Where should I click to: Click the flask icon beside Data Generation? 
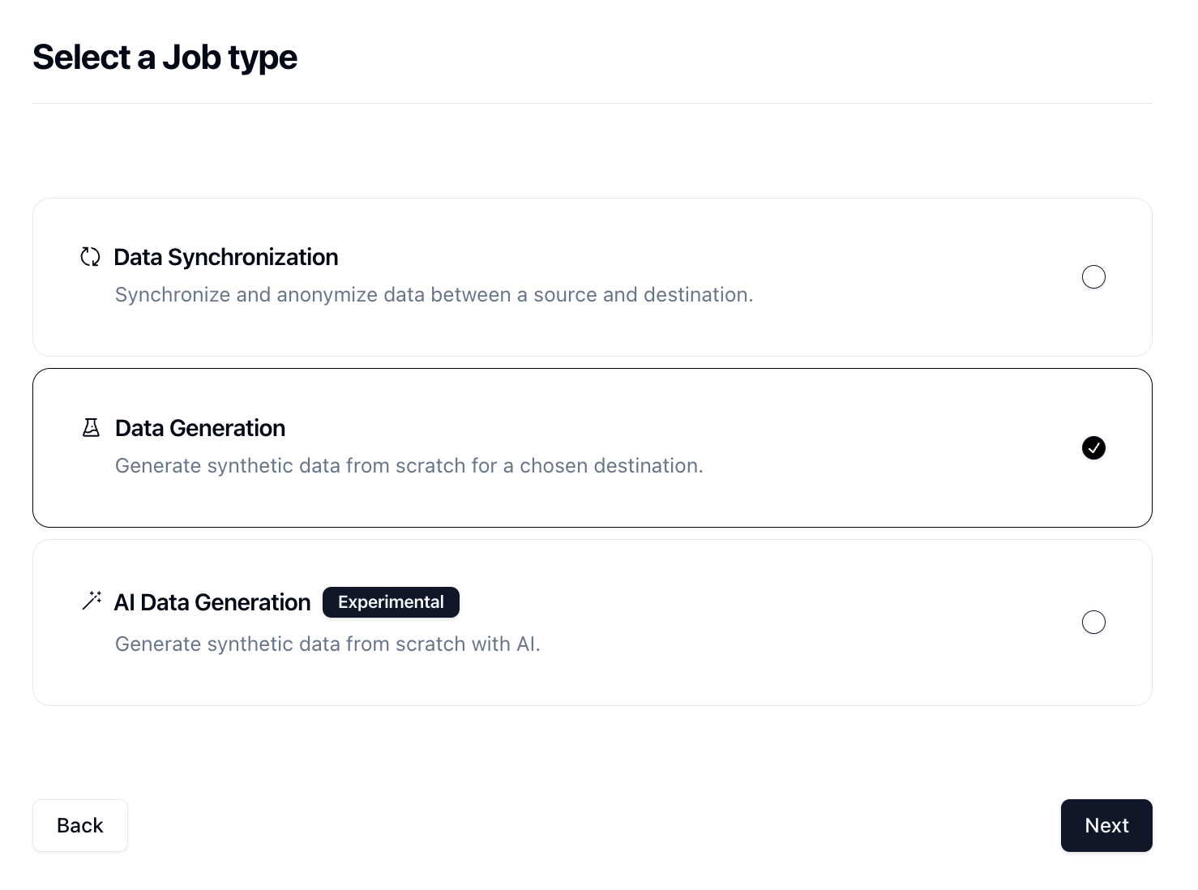[x=91, y=428]
